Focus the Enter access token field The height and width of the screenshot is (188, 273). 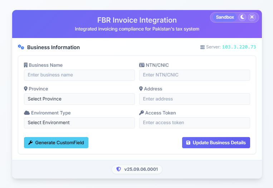[195, 123]
